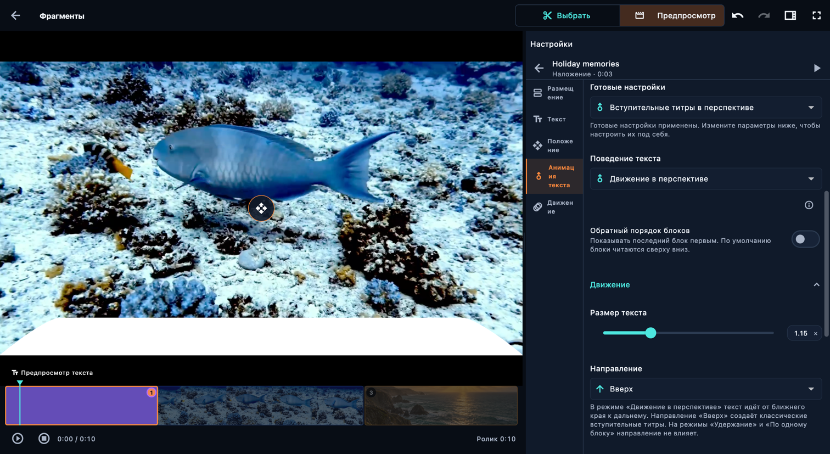This screenshot has height=454, width=830.
Task: Go back from Holiday memories settings
Action: pyautogui.click(x=539, y=68)
